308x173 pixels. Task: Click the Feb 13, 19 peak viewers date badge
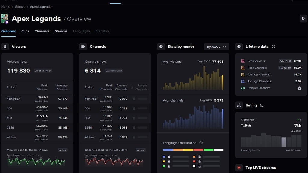coord(285,61)
